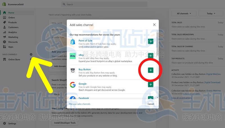Open Marketing in the sidebar
The width and height of the screenshot is (225, 128).
pos(13,37)
